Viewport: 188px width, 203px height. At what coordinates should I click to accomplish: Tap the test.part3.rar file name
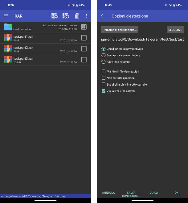pyautogui.click(x=23, y=59)
